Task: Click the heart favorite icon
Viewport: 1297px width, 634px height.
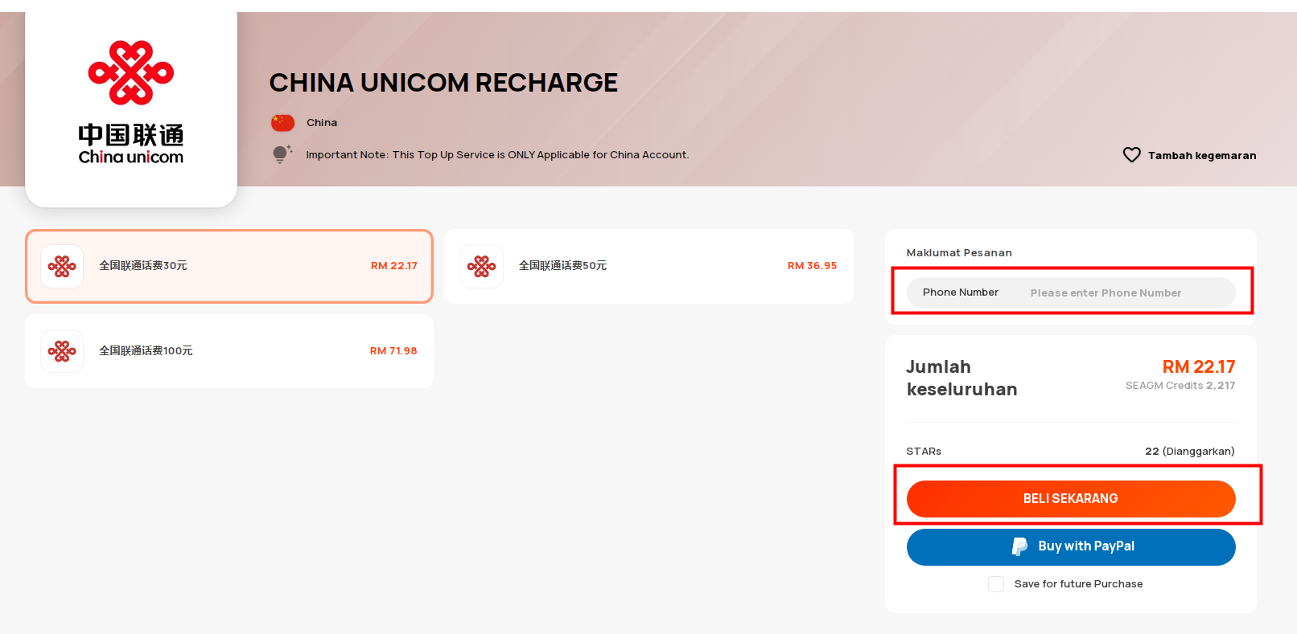Action: [1131, 155]
